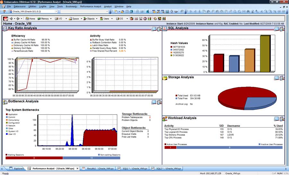289x175 pixels.
Task: Open the Home page button
Action: click(x=30, y=19)
